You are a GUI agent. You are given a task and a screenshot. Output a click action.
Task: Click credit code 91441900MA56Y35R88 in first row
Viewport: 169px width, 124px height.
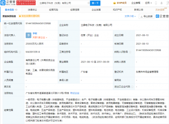click(38, 24)
